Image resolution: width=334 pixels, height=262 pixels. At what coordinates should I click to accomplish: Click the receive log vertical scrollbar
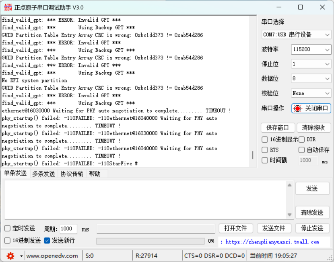(253, 155)
